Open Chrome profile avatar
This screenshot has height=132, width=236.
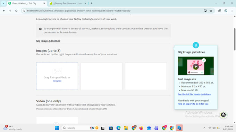tap(226, 11)
